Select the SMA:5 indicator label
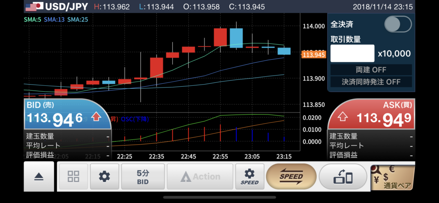Screen dimensions: 439x203 (x=33, y=19)
